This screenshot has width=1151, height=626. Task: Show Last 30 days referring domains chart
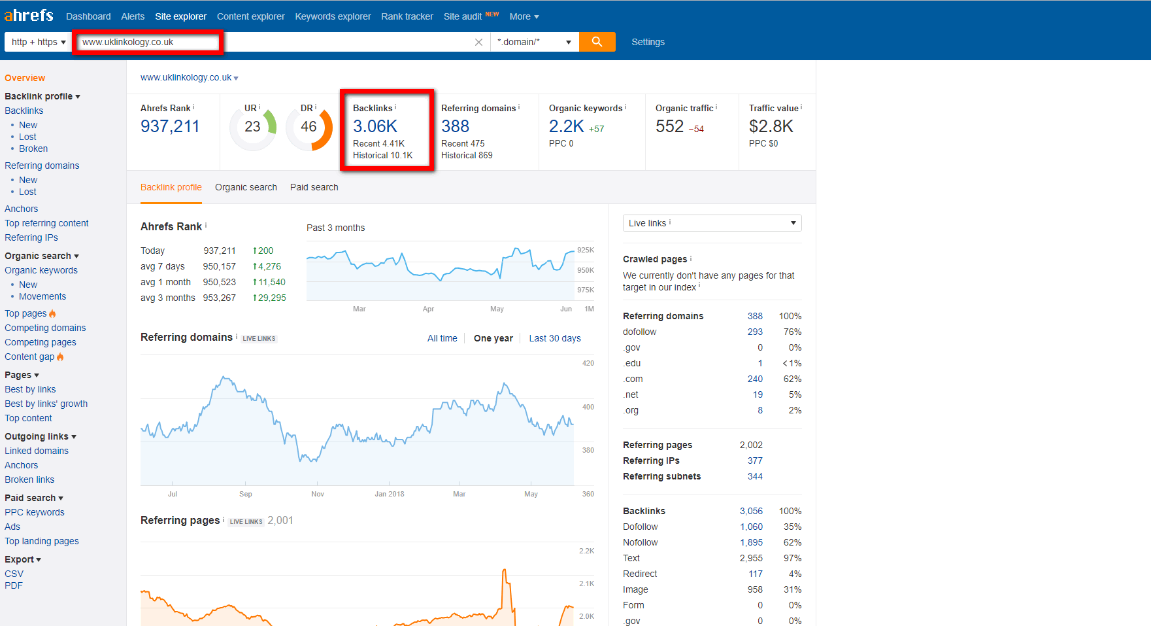point(555,338)
